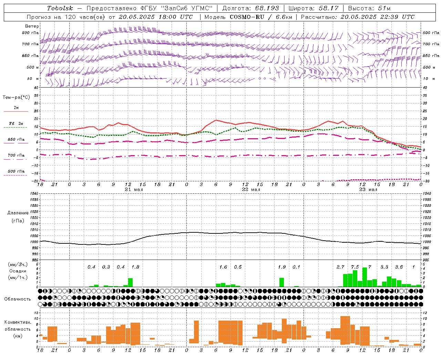Click the precipitation total 7.5
Viewport: 441px width, 353px height.
click(x=355, y=267)
